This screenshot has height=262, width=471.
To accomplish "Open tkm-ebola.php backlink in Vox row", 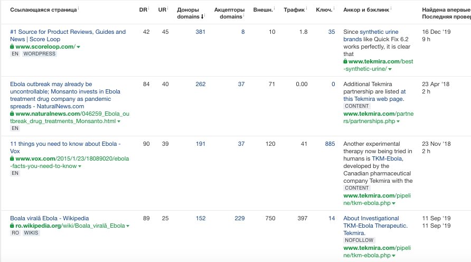I will [377, 199].
